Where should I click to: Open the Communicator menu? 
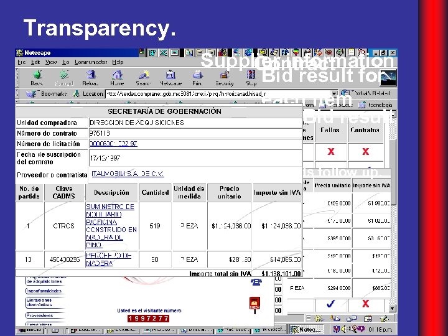(91, 62)
